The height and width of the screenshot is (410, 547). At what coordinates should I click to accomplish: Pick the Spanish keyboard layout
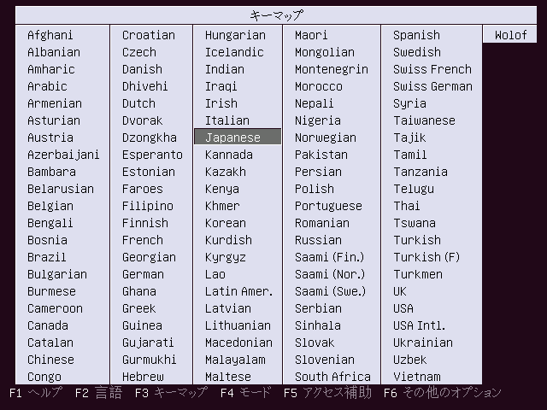click(x=416, y=35)
